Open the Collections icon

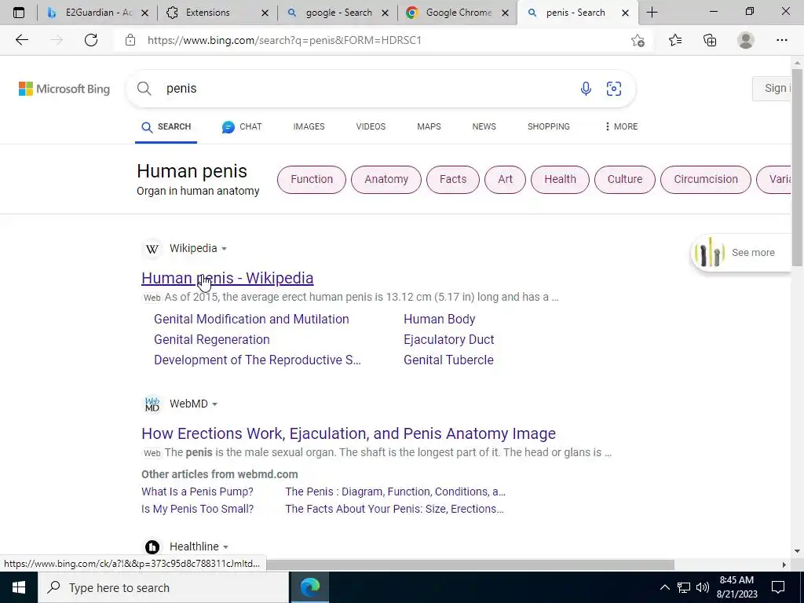tap(710, 40)
